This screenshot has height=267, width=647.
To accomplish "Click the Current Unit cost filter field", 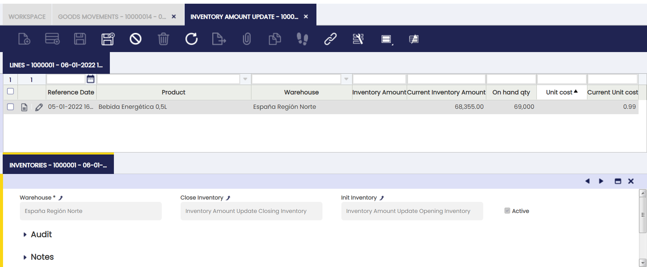I will click(613, 79).
